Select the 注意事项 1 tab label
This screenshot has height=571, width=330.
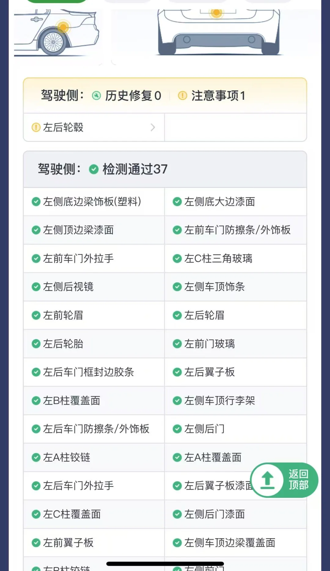coord(218,96)
